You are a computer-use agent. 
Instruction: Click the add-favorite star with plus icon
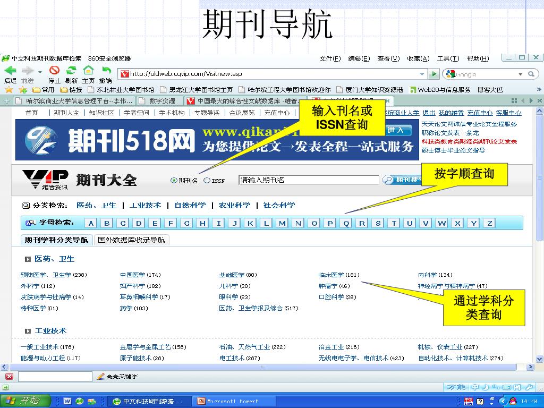point(23,90)
